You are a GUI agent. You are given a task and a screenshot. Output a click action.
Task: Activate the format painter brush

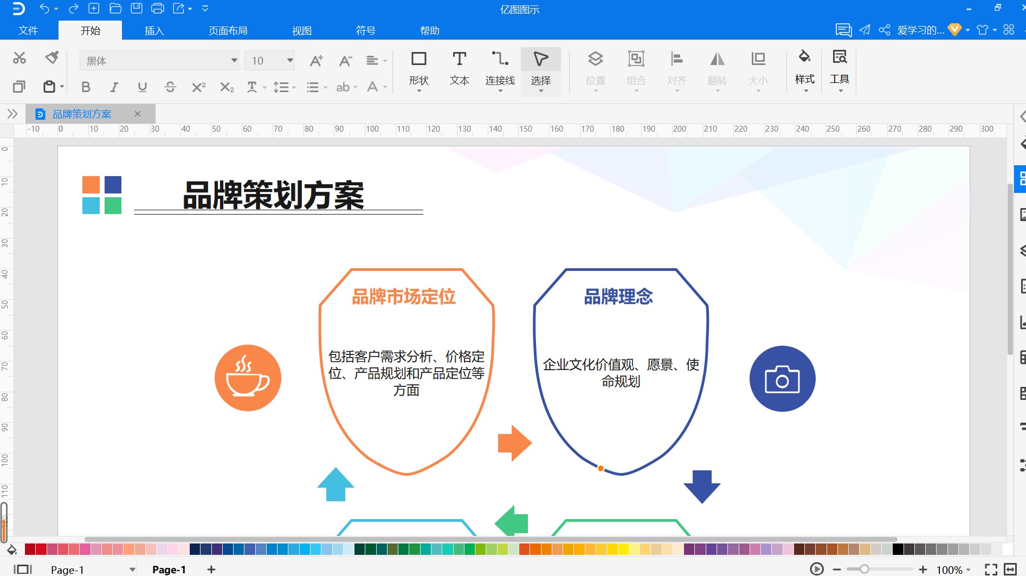(x=52, y=57)
